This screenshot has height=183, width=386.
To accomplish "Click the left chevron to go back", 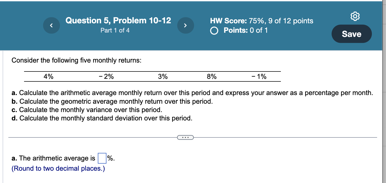I will coord(51,25).
